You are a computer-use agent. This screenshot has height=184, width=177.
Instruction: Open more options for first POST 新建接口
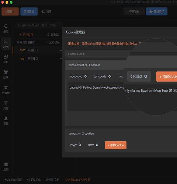61,50
